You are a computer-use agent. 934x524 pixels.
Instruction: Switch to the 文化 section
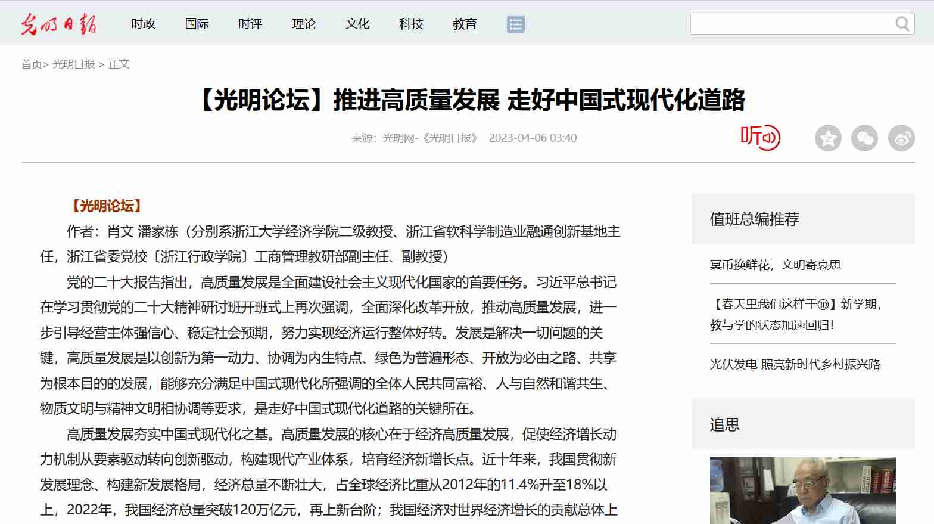(357, 24)
